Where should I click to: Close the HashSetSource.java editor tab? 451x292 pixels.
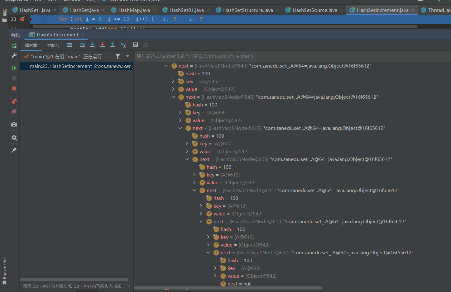pyautogui.click(x=342, y=10)
